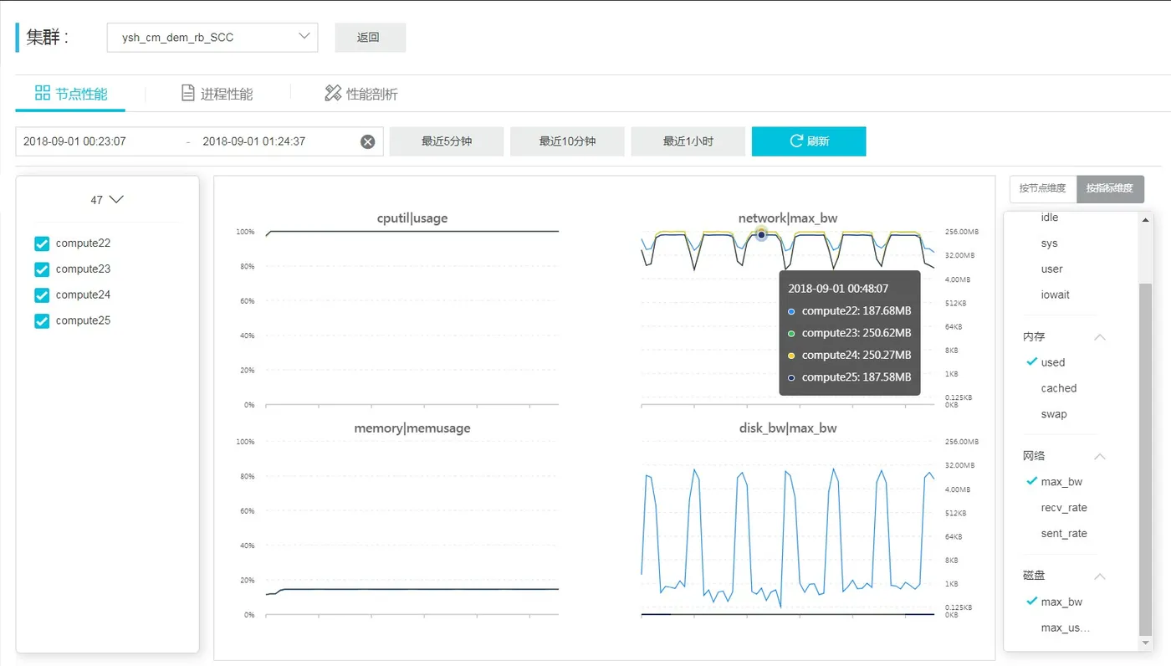Viewport: 1171px width, 666px height.
Task: Select the cached memory metric
Action: click(1058, 388)
